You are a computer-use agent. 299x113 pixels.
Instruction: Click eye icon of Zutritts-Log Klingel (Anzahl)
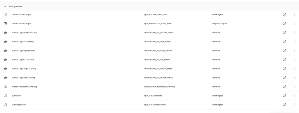[5, 69]
